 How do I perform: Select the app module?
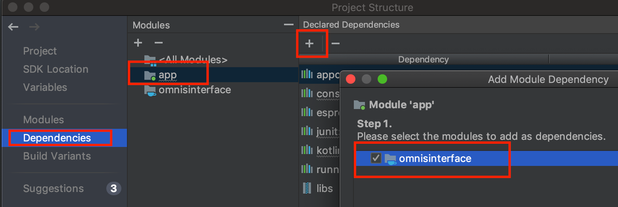click(x=167, y=75)
